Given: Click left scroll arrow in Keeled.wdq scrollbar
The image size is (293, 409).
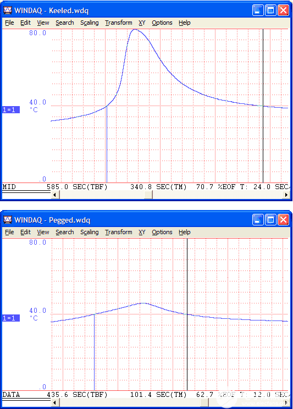Looking at the screenshot, I should pos(55,195).
